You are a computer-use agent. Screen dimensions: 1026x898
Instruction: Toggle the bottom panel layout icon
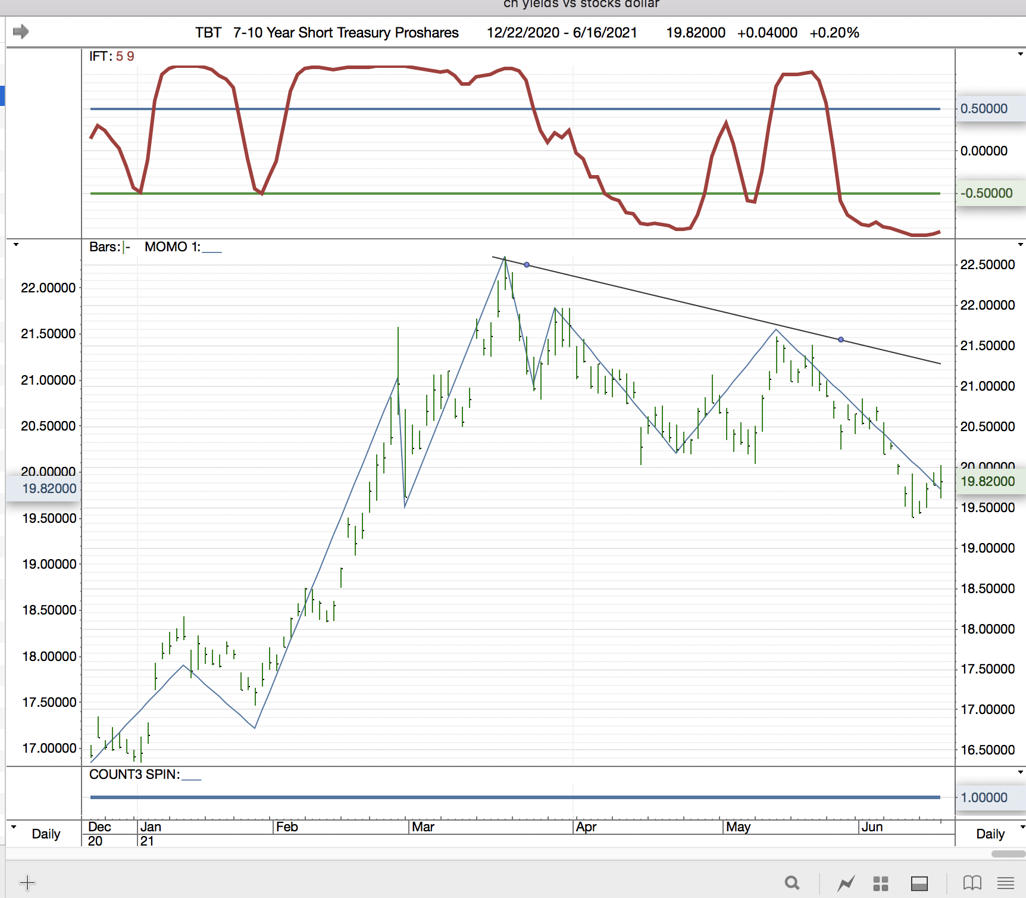919,883
